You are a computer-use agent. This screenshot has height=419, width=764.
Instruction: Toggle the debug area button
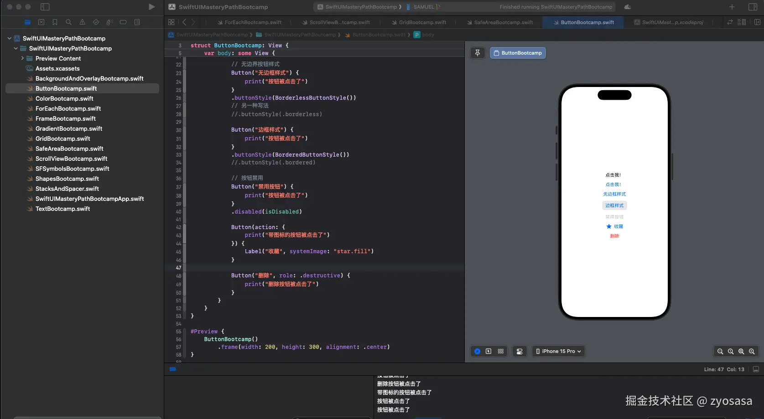pos(756,369)
